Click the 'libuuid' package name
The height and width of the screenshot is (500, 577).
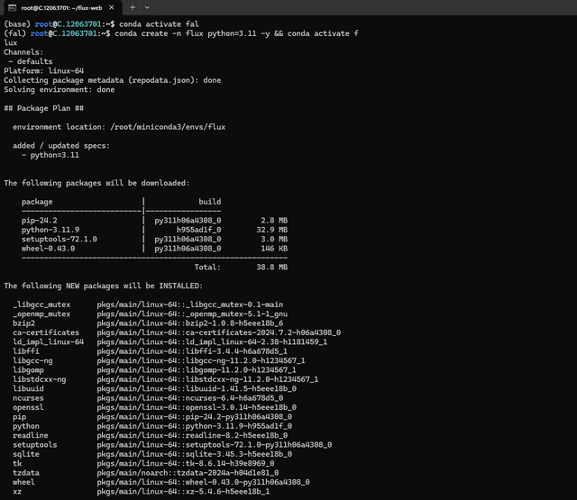point(28,388)
